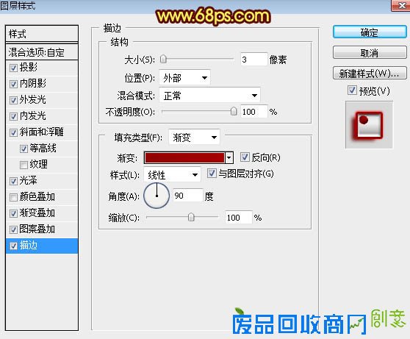This screenshot has height=339, width=410.
Task: Click the opacity value field showing 100
Action: (x=254, y=112)
